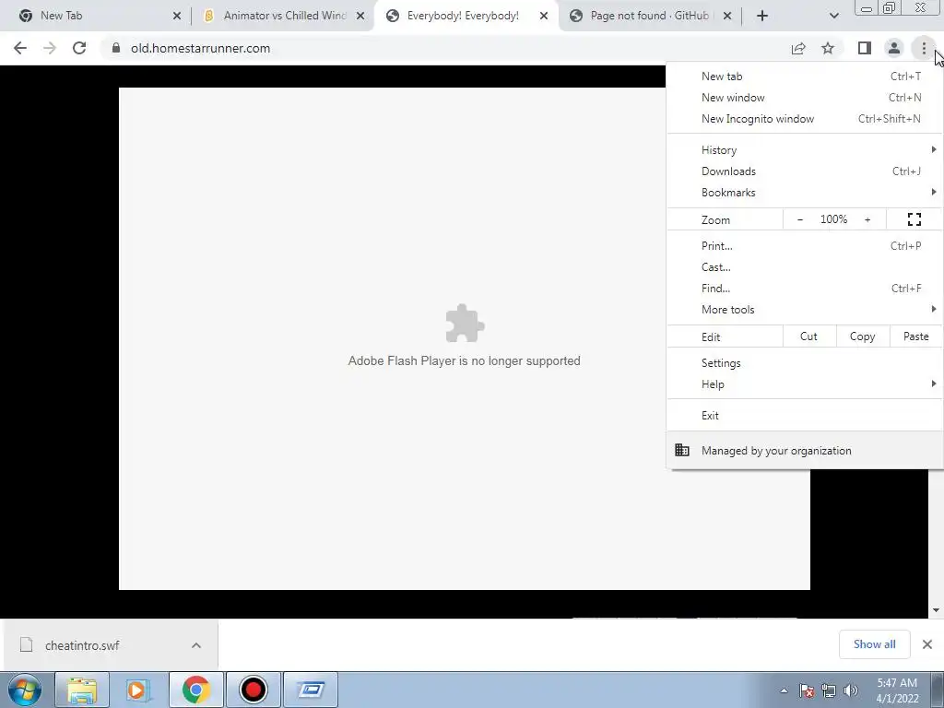944x708 pixels.
Task: Click the Flash plugin puzzle piece icon
Action: tap(465, 324)
